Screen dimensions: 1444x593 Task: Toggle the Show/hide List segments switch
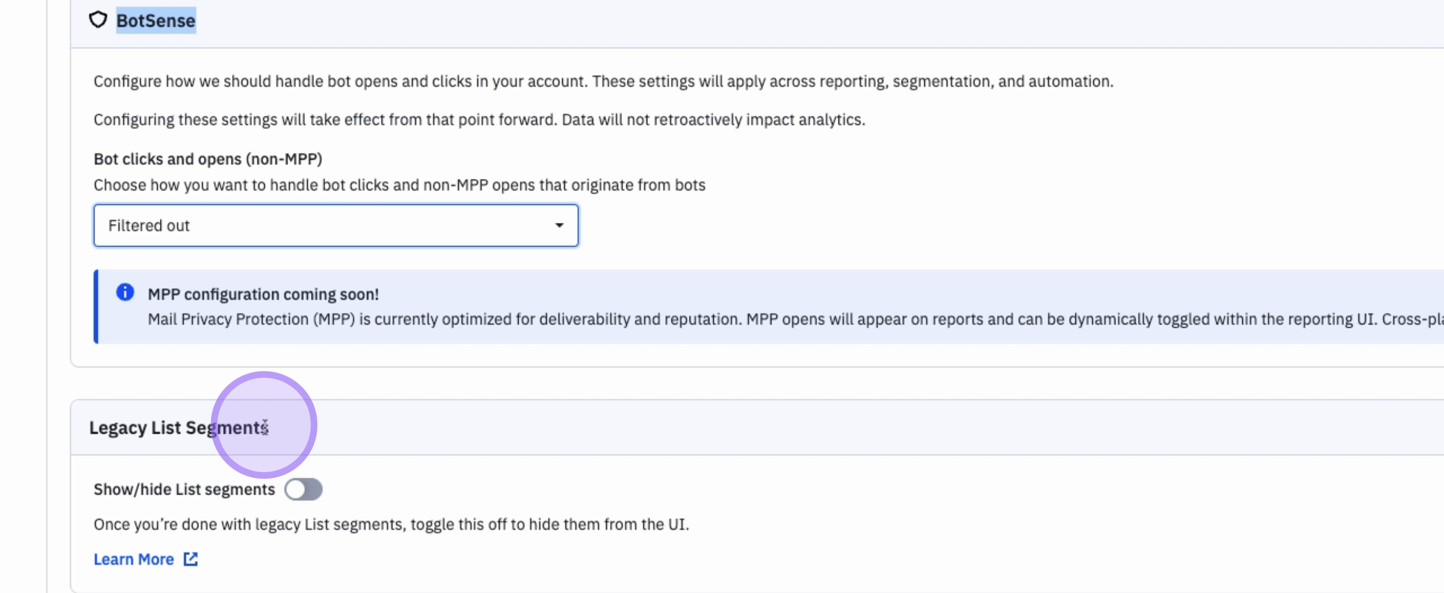coord(303,489)
